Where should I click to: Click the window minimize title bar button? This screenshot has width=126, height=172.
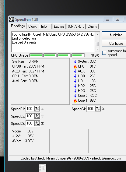(107, 19)
